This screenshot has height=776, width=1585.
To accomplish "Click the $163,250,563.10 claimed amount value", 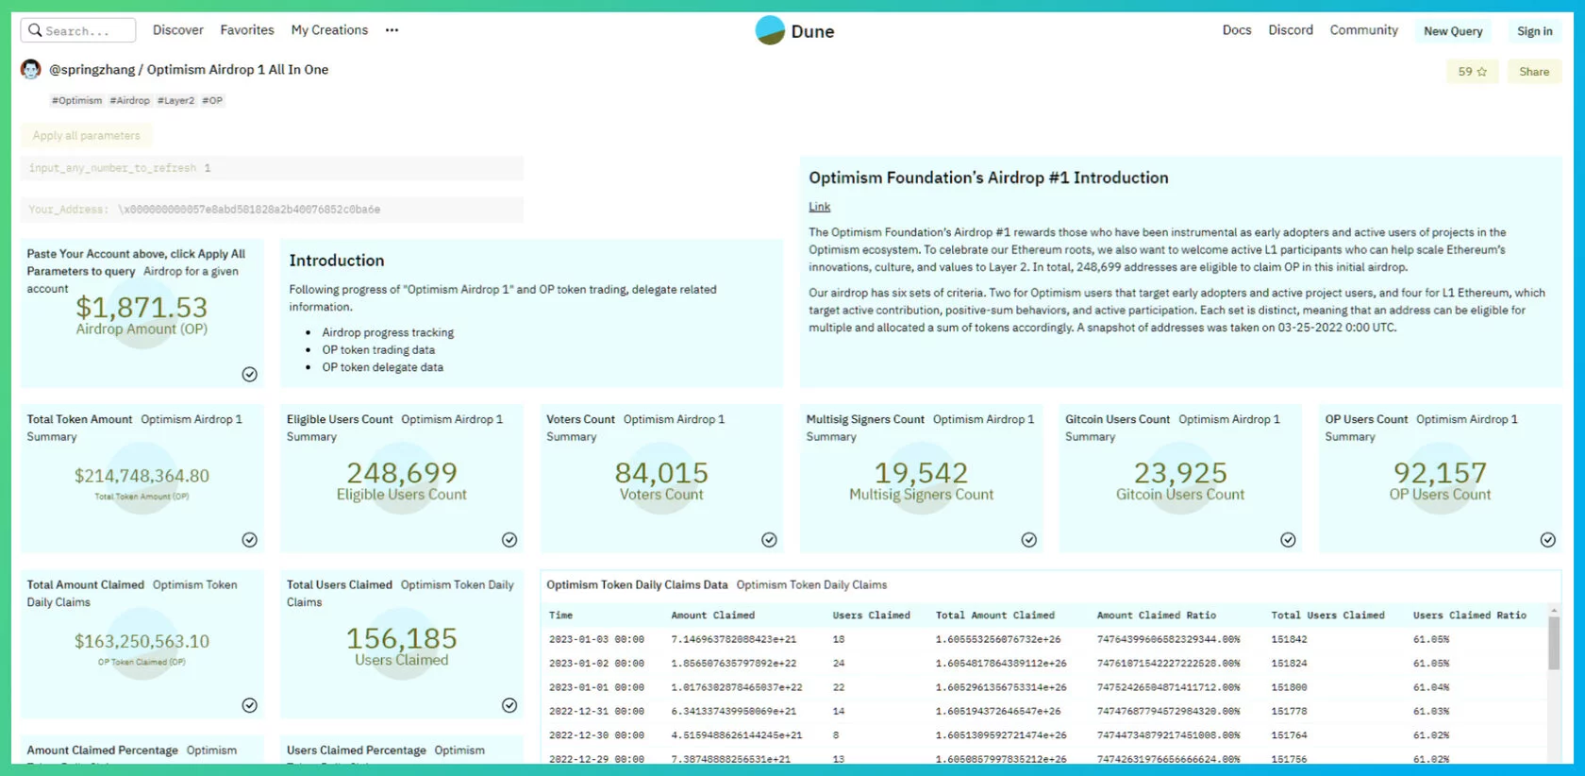I will click(x=142, y=641).
